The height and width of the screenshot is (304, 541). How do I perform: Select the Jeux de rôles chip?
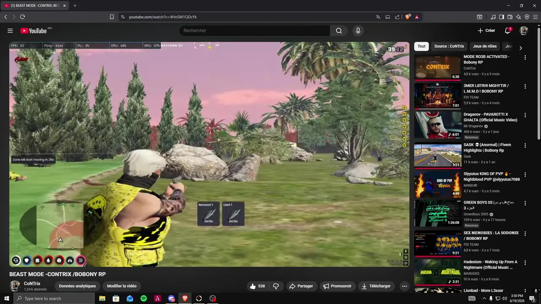click(485, 46)
